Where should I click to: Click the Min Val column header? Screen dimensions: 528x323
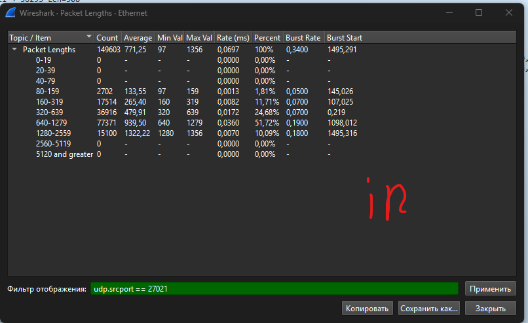[x=170, y=38]
